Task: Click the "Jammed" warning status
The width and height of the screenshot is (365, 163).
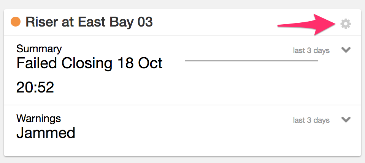Action: point(46,133)
